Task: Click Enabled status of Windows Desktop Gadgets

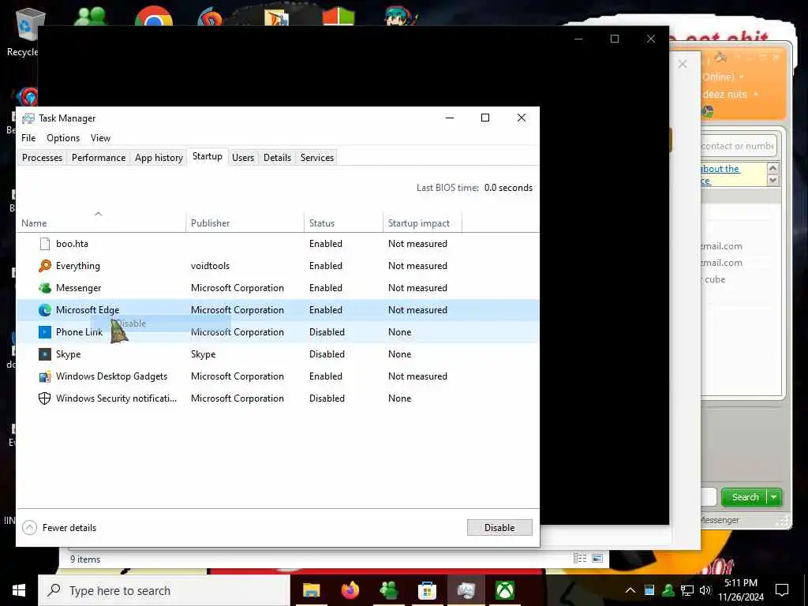Action: click(326, 376)
